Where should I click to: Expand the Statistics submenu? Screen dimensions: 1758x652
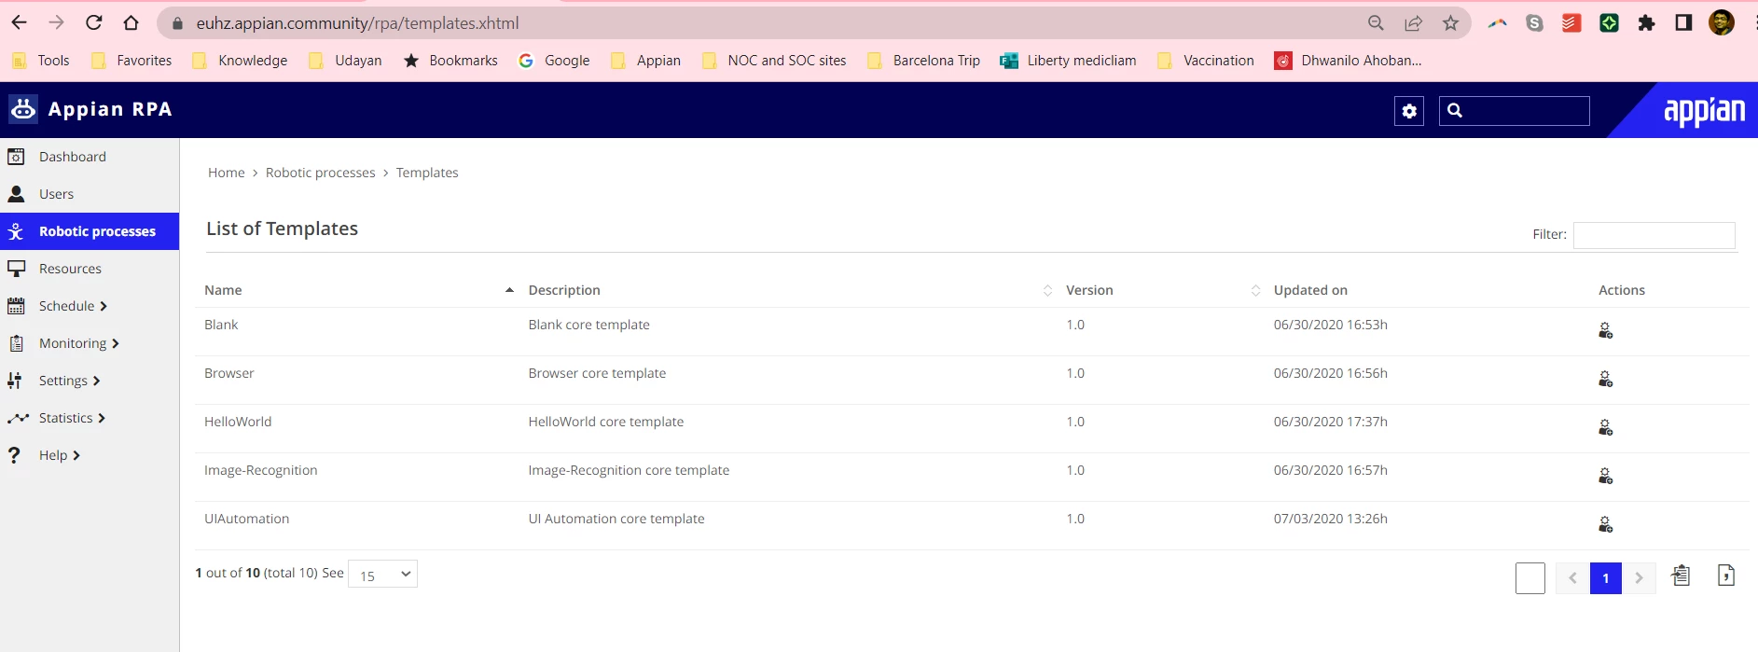tap(102, 418)
